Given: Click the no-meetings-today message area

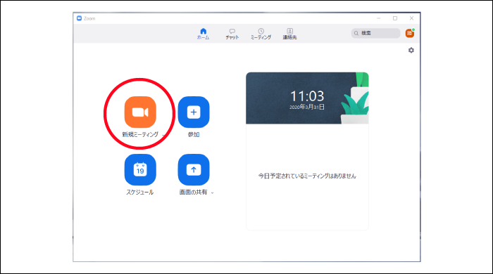Looking at the screenshot, I should point(307,176).
